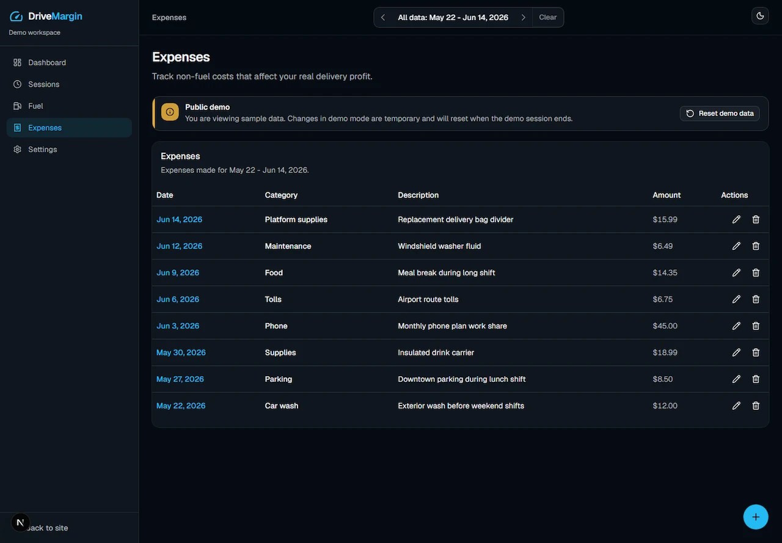This screenshot has height=543, width=782.
Task: Edit the Windshield washer fluid expense
Action: [736, 246]
